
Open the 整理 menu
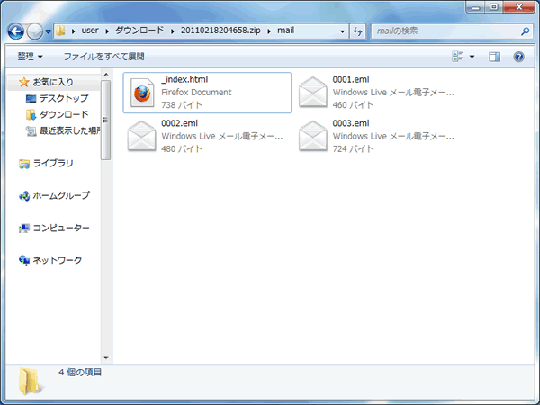29,57
